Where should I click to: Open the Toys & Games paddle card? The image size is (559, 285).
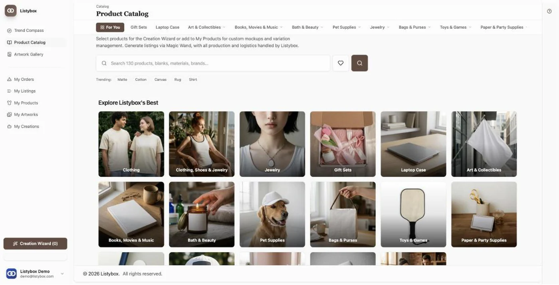(x=413, y=214)
